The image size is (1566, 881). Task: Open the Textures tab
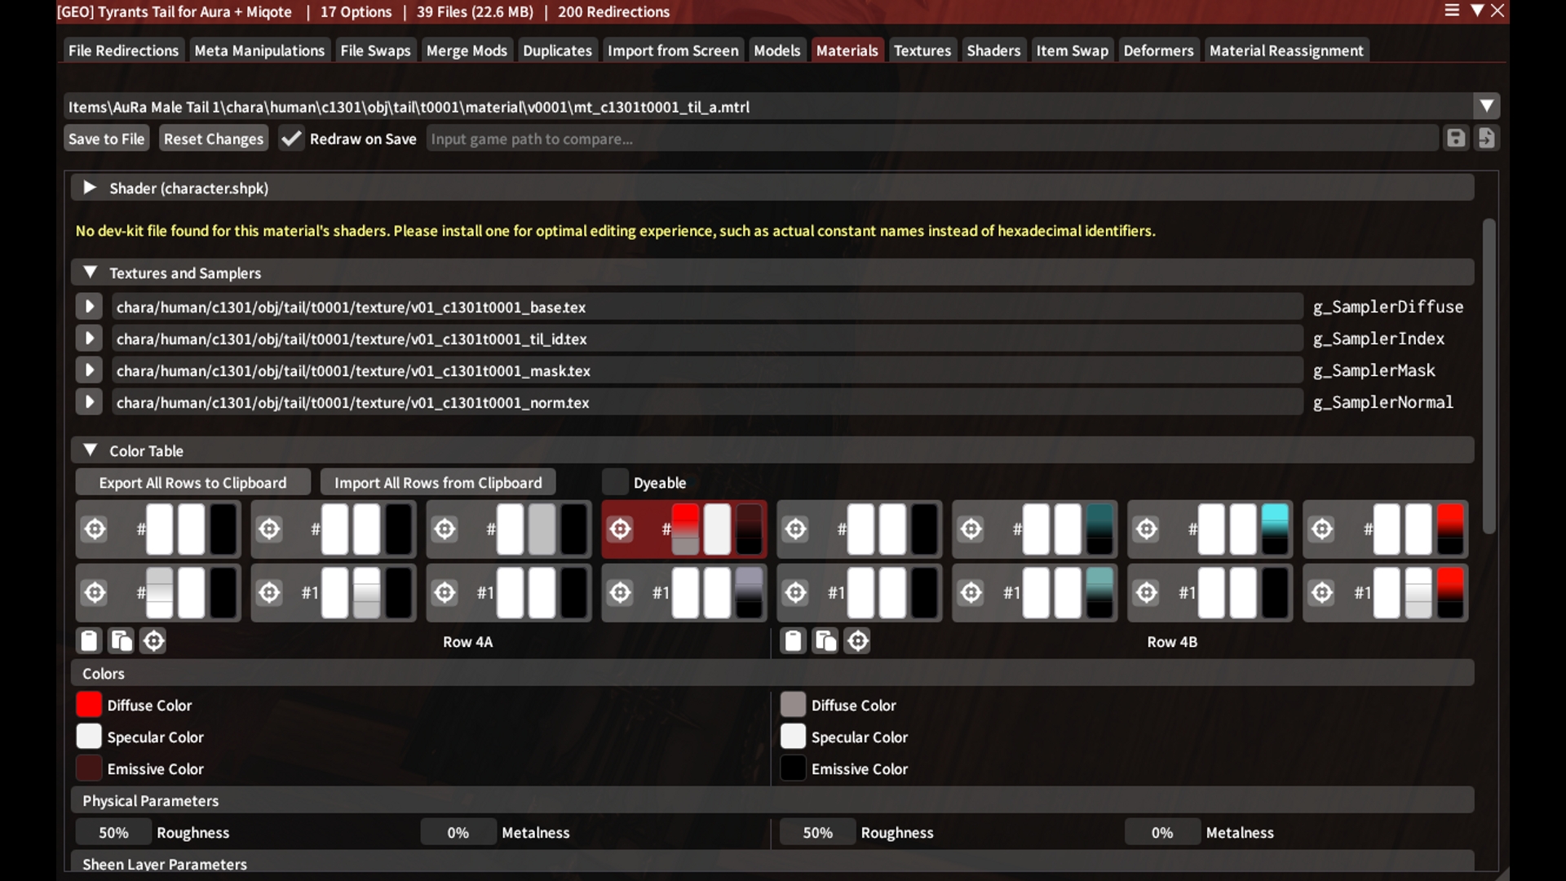coord(922,50)
